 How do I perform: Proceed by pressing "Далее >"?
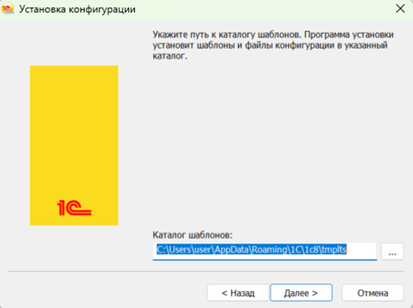tap(301, 293)
